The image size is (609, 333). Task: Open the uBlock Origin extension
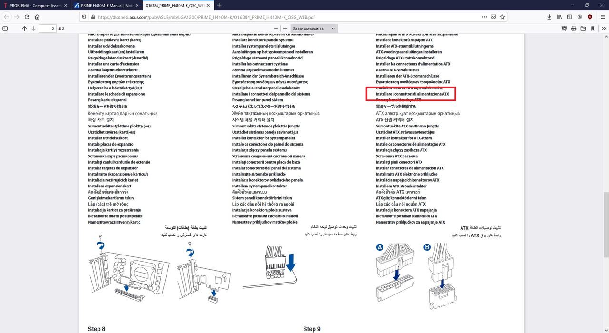pos(590,17)
